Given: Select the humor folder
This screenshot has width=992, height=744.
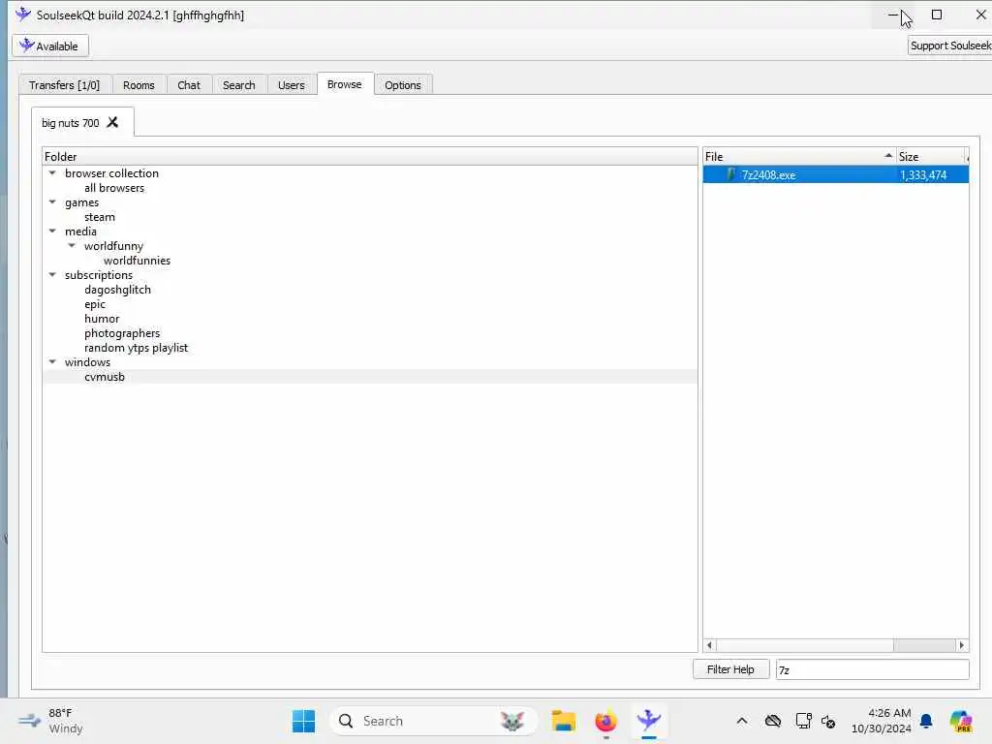Looking at the screenshot, I should (101, 319).
